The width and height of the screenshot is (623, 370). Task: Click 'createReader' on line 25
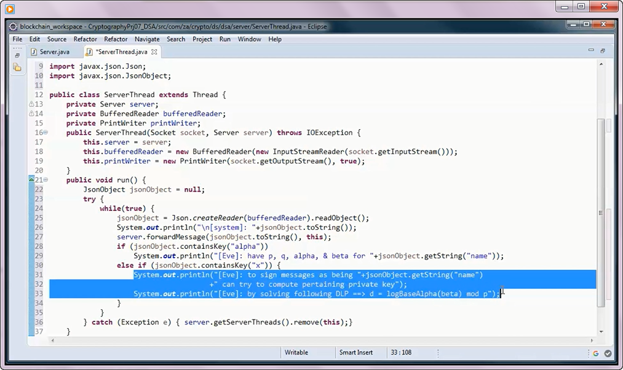[x=218, y=218]
